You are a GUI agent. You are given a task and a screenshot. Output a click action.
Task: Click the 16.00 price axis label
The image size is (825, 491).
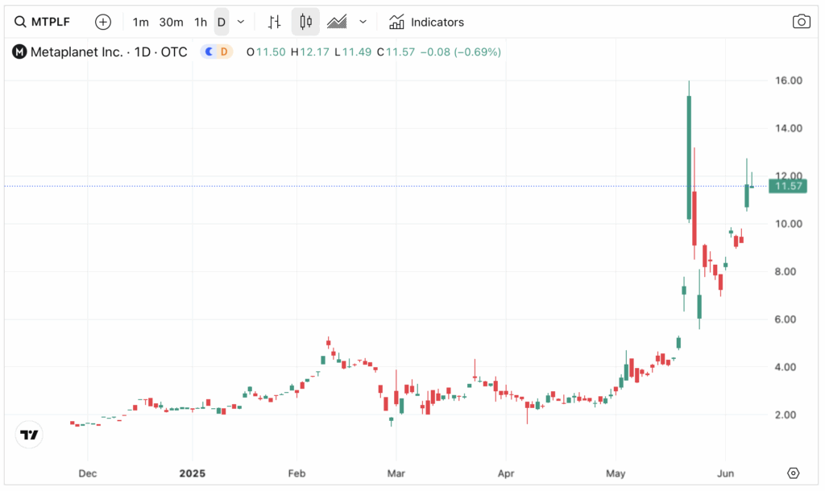pos(788,80)
